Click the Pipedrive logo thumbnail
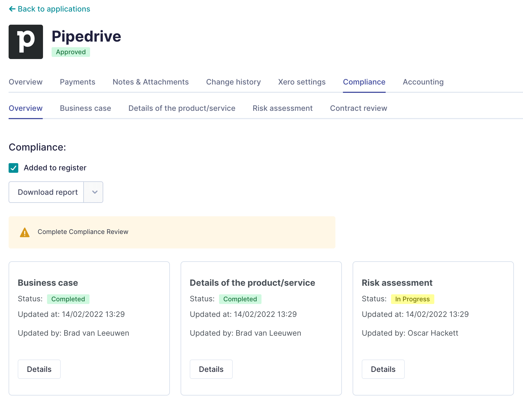The image size is (523, 403). tap(26, 42)
